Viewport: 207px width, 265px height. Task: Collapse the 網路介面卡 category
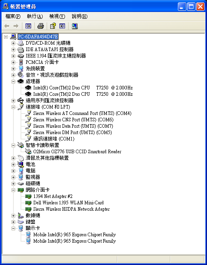[13, 190]
